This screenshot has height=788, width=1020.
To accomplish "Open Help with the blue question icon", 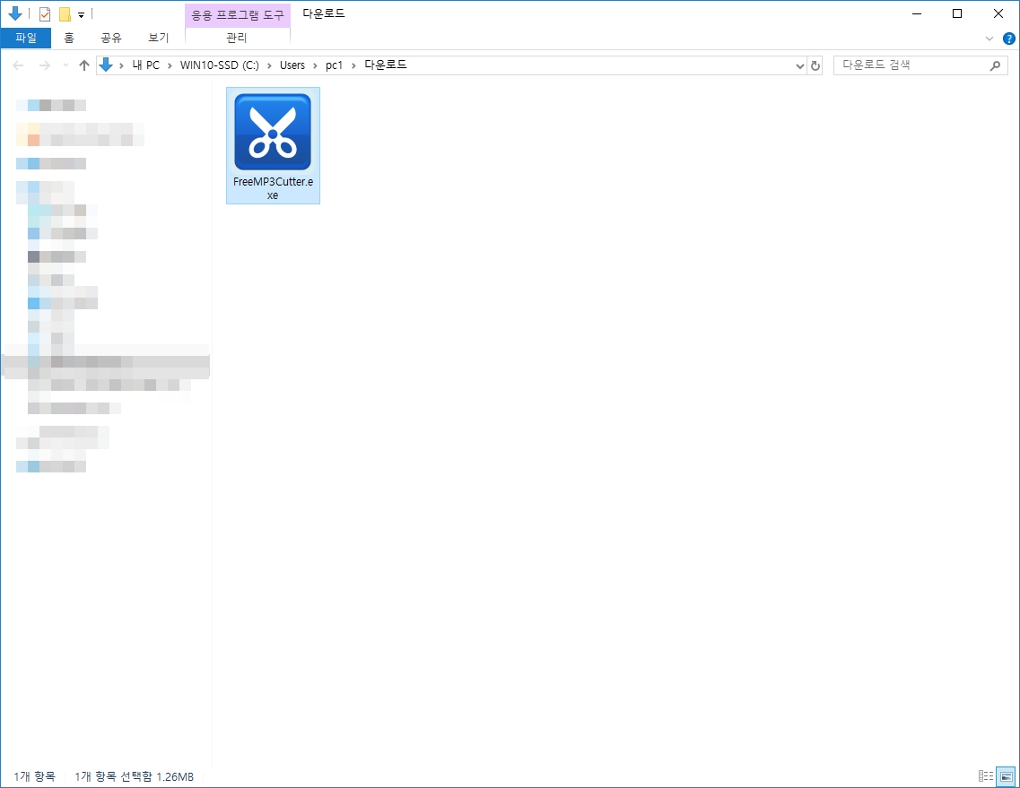I will [1009, 39].
